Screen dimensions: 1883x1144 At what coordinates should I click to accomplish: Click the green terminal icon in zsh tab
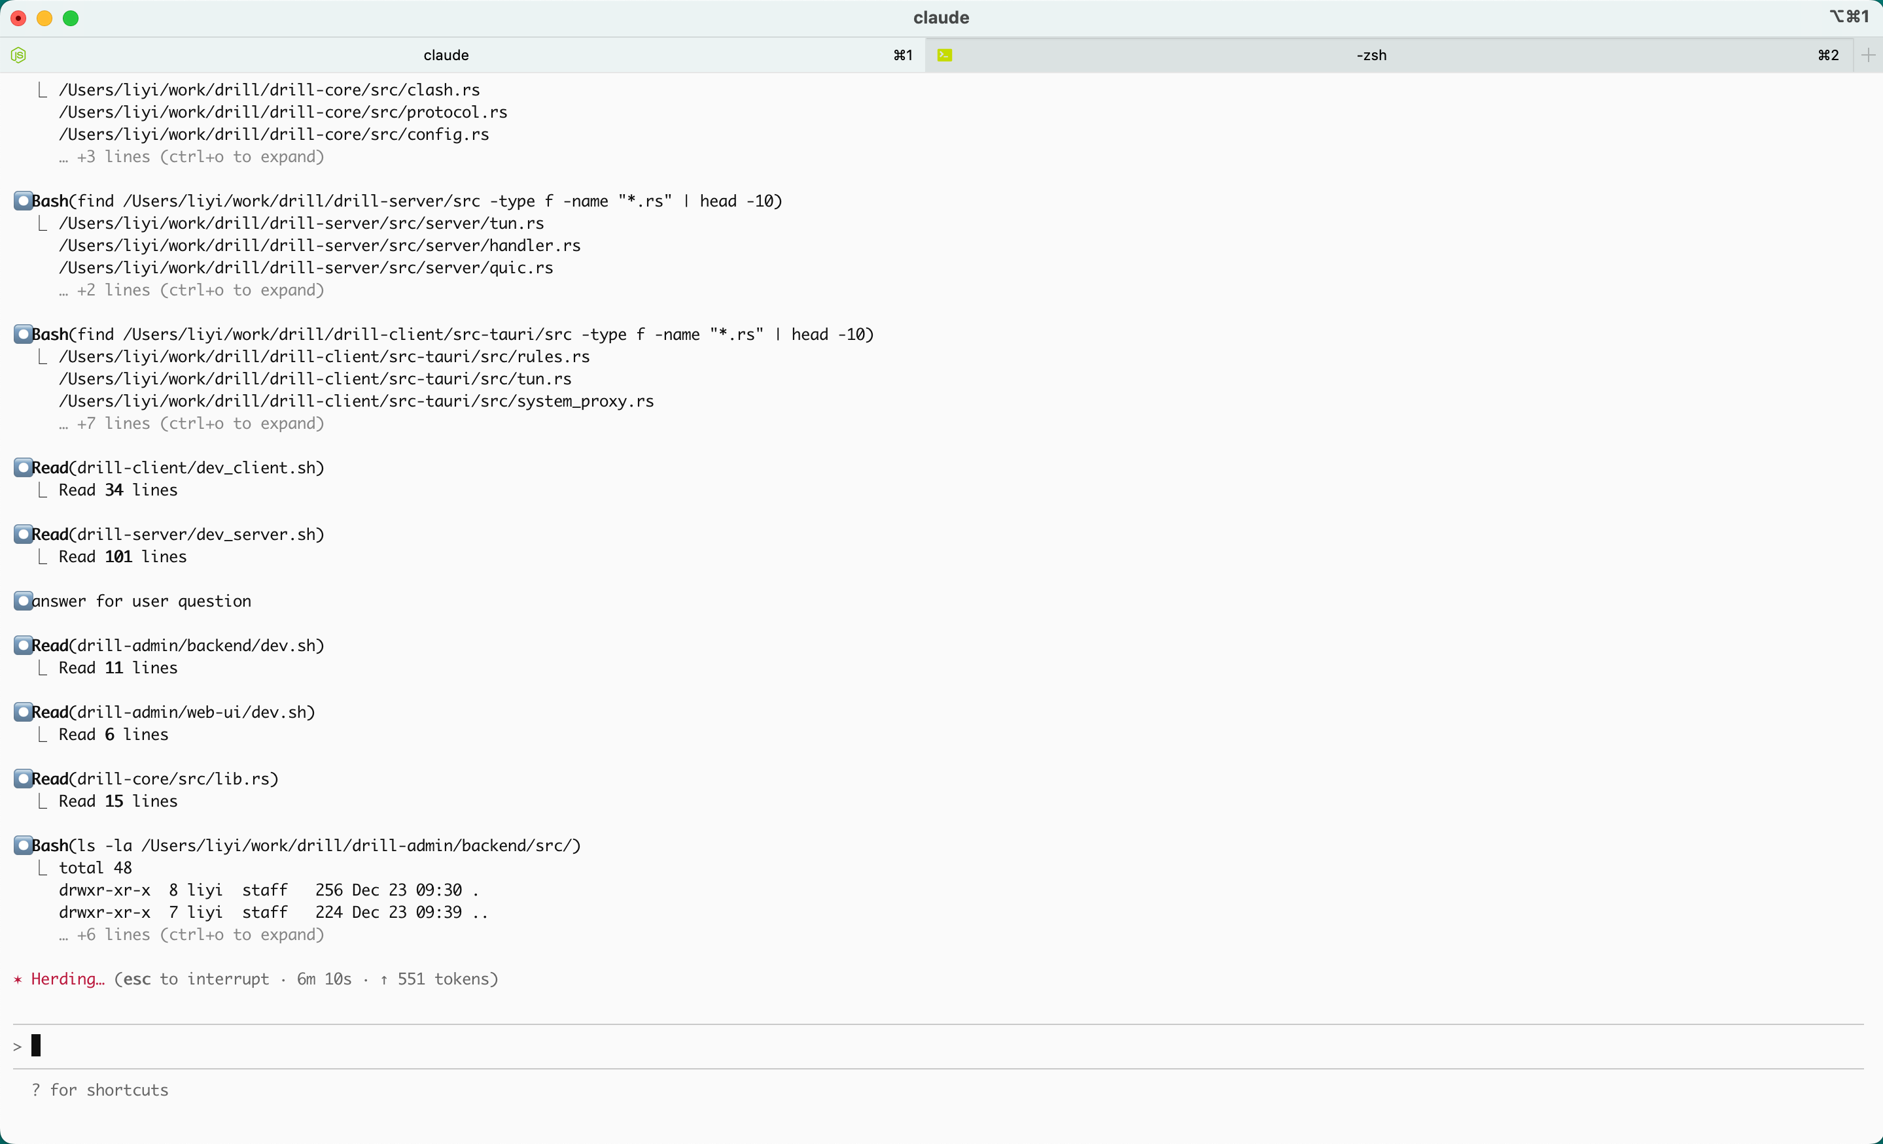pos(945,55)
